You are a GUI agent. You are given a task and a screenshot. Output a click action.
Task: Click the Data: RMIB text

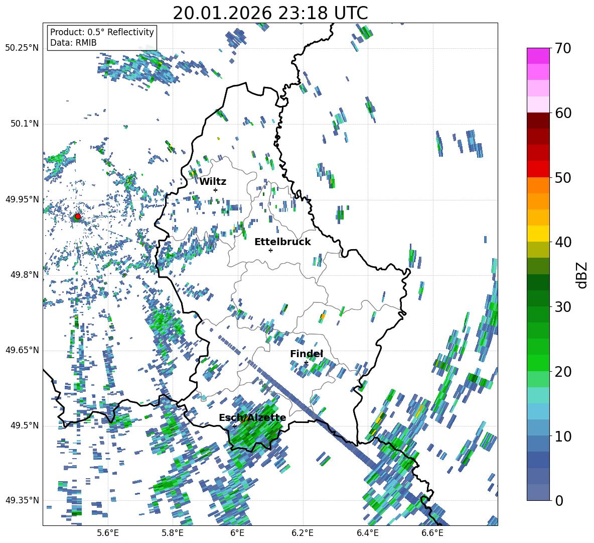tap(73, 43)
